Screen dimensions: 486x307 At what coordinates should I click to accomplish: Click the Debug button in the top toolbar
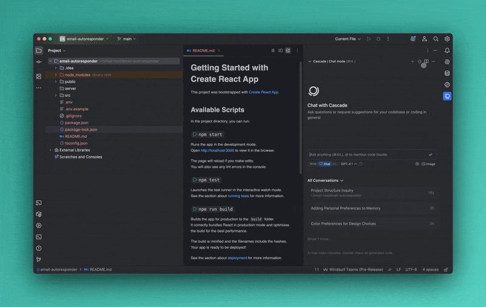pos(378,39)
